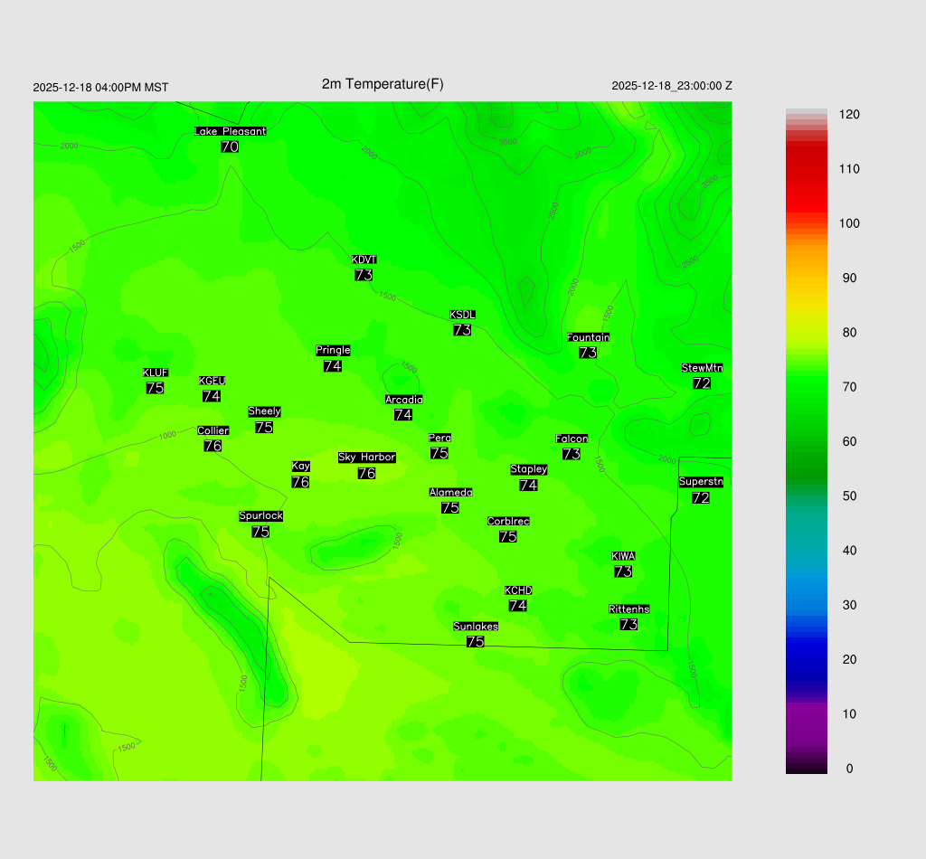This screenshot has height=859, width=926.
Task: Select the StewMtn station label
Action: (702, 368)
